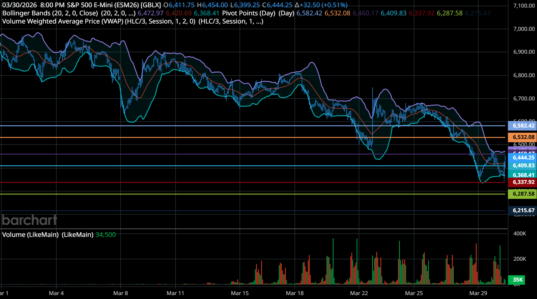Select the Bollinger upper value "6,472.97"
This screenshot has width=537, height=299.
(151, 13)
